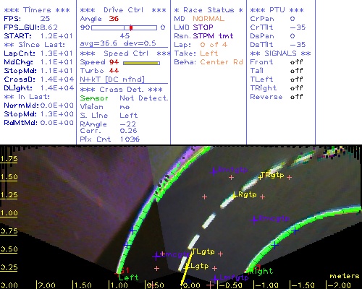The image size is (362, 289).
Task: Click the Sensor Not Detect. status
Action: tap(124, 98)
